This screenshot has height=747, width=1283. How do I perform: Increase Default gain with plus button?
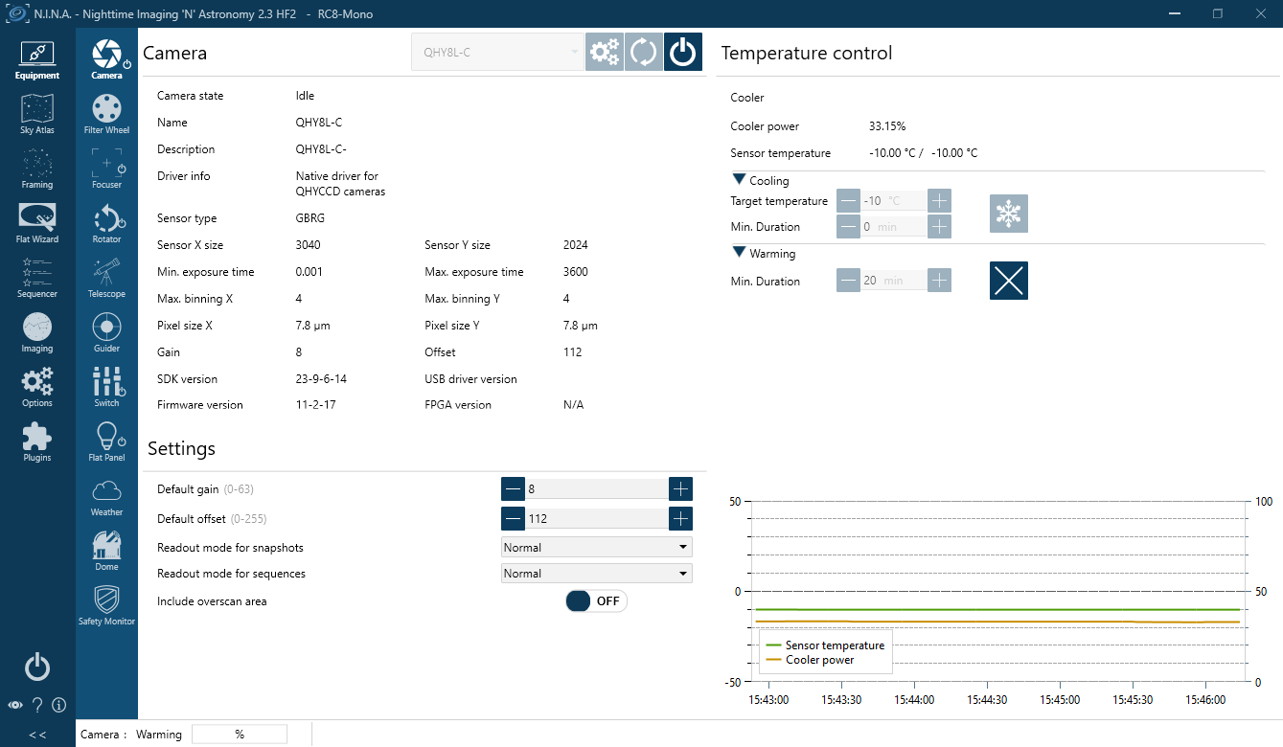click(x=680, y=489)
